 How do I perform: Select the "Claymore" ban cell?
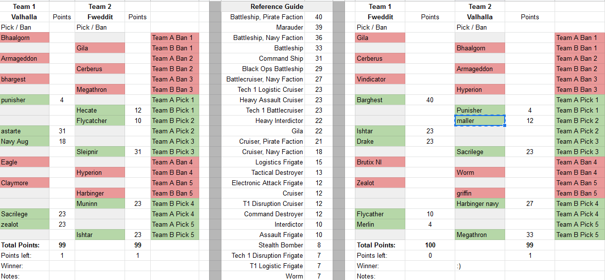coord(25,183)
